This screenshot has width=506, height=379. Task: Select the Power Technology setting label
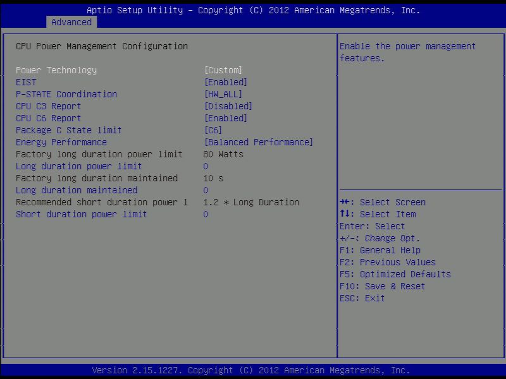(x=56, y=70)
